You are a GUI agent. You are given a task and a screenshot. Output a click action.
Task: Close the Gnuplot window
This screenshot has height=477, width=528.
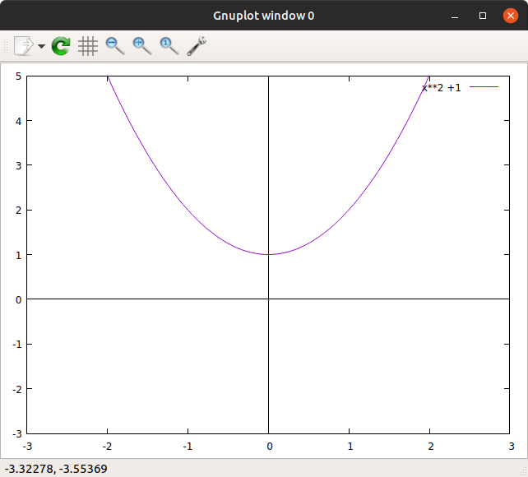pos(511,16)
